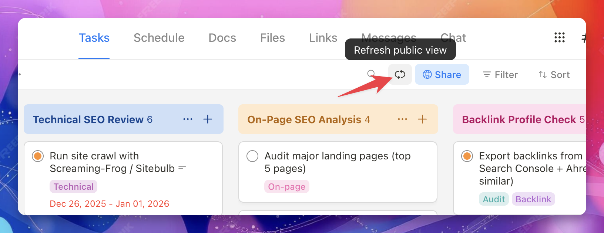This screenshot has width=604, height=233.
Task: Open the Links tab
Action: pos(323,38)
